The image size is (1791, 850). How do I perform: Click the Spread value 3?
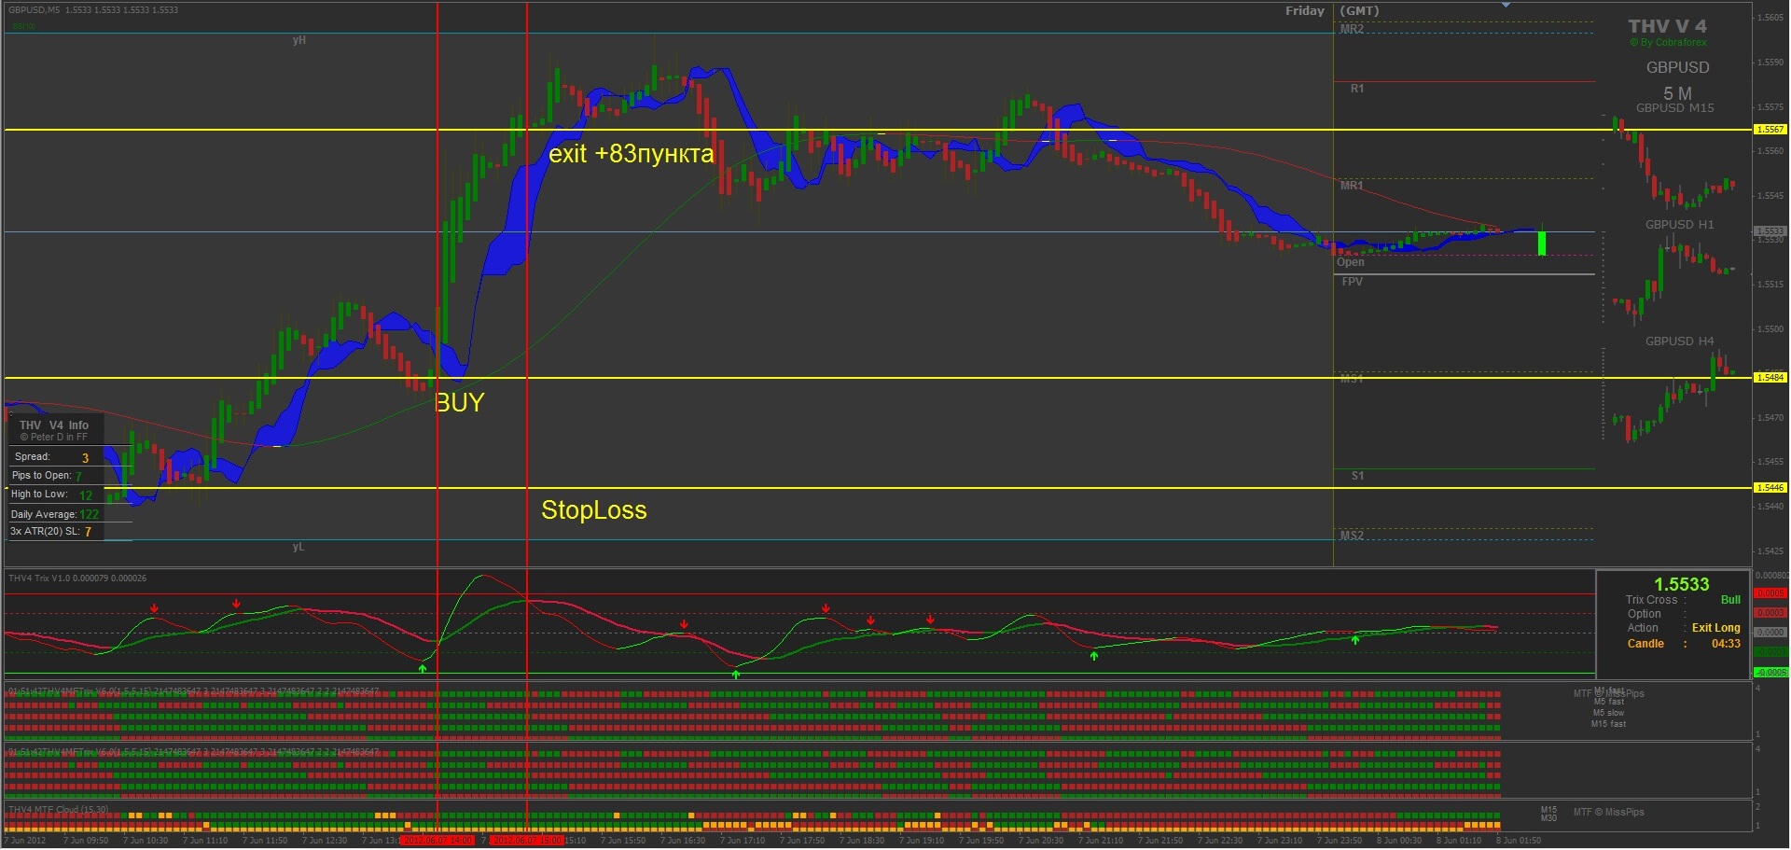pos(85,458)
